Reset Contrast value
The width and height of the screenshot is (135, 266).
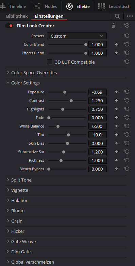pyautogui.click(x=127, y=101)
